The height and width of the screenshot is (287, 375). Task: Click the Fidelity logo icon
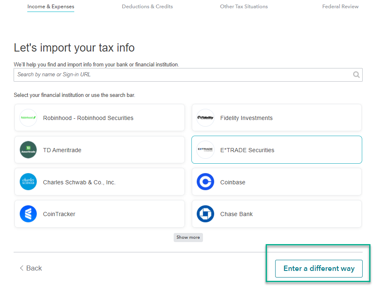205,118
